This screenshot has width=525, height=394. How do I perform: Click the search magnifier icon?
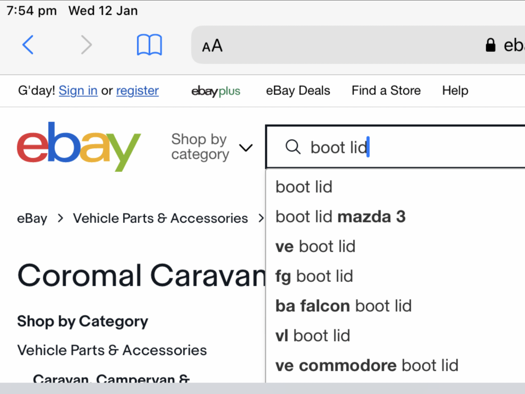point(293,147)
